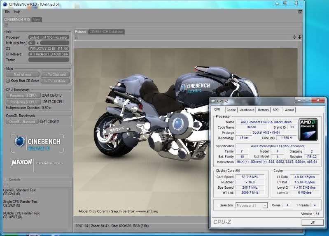Click the grip handle above Info panel
The width and height of the screenshot is (329, 236).
pyautogui.click(x=6, y=25)
